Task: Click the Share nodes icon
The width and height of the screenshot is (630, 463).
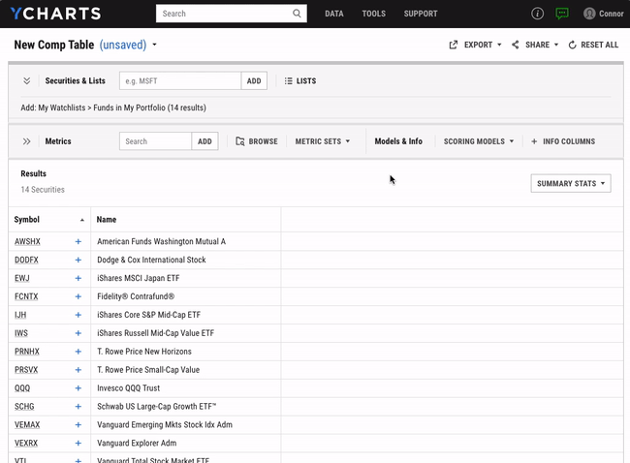Action: coord(515,45)
